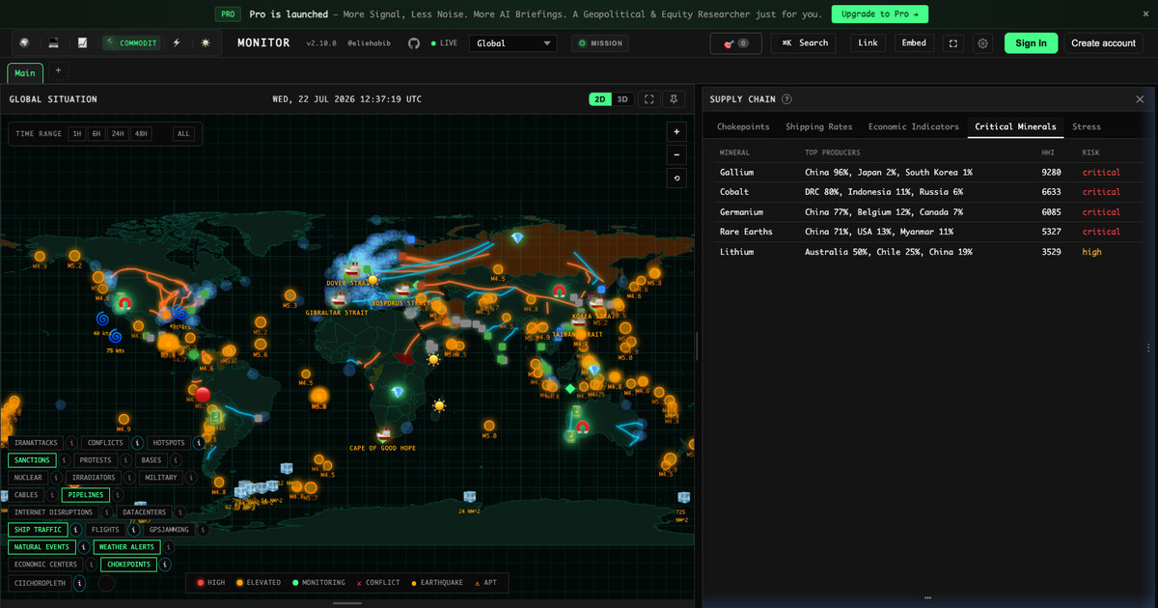Select the 24H time range

(117, 134)
